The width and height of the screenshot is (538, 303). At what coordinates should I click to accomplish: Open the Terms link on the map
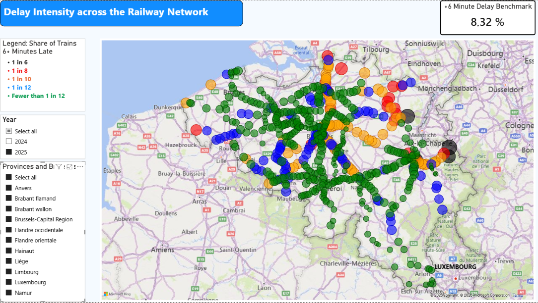pyautogui.click(x=518, y=295)
